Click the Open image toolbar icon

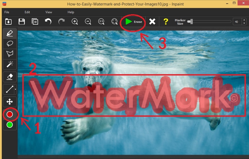(8, 22)
